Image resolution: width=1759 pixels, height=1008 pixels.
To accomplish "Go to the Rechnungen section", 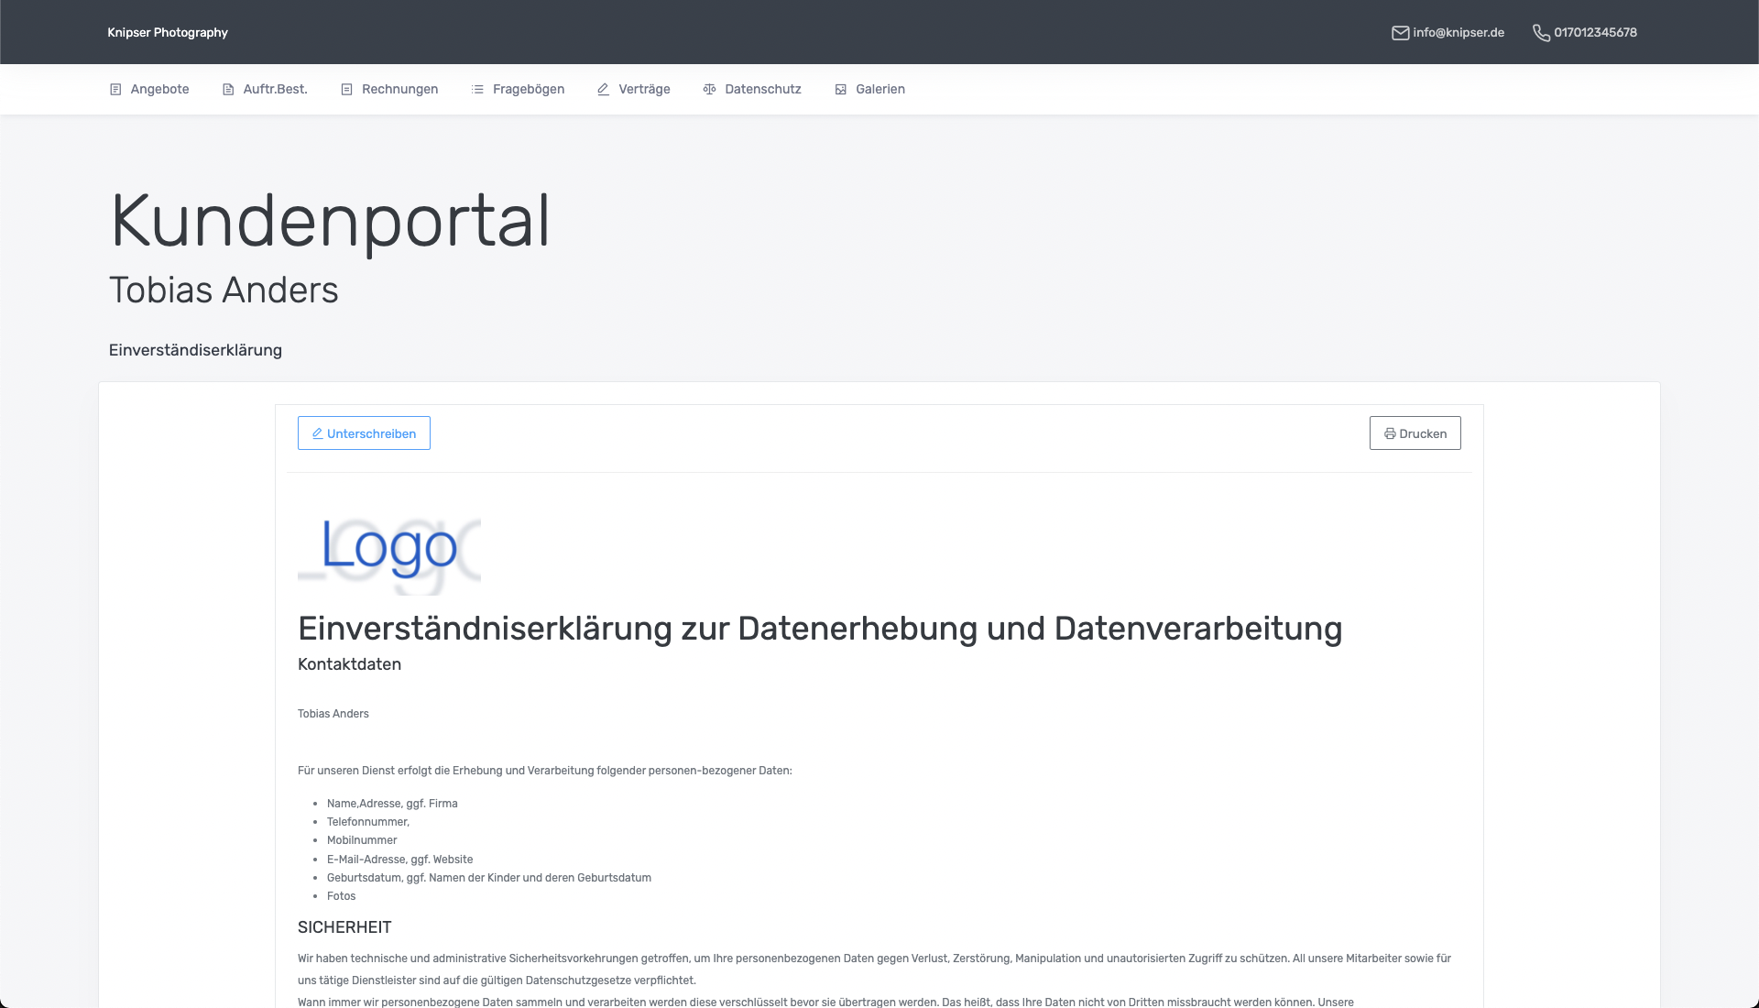I will [x=399, y=90].
